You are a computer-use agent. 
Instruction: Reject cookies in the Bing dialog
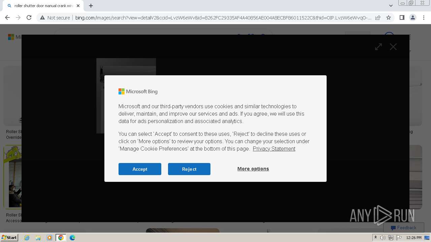click(189, 169)
